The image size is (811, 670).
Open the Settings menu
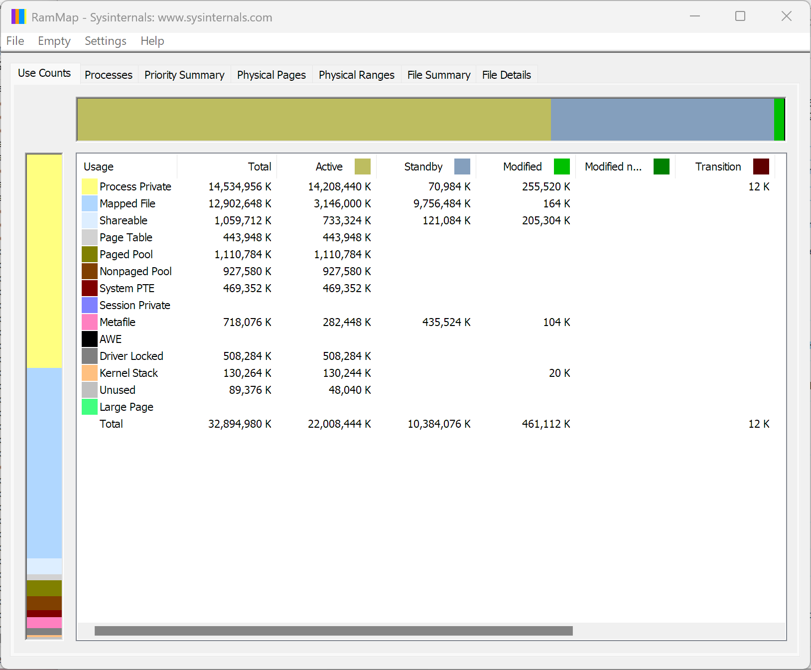[x=106, y=41]
